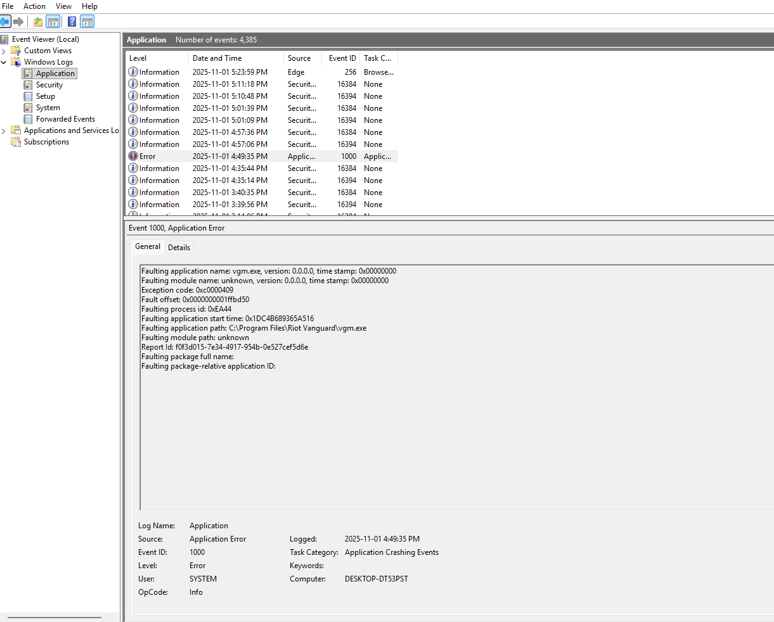The width and height of the screenshot is (774, 622).
Task: Click the Logged value 2025-11-01 4:49:35 PM
Action: click(382, 539)
